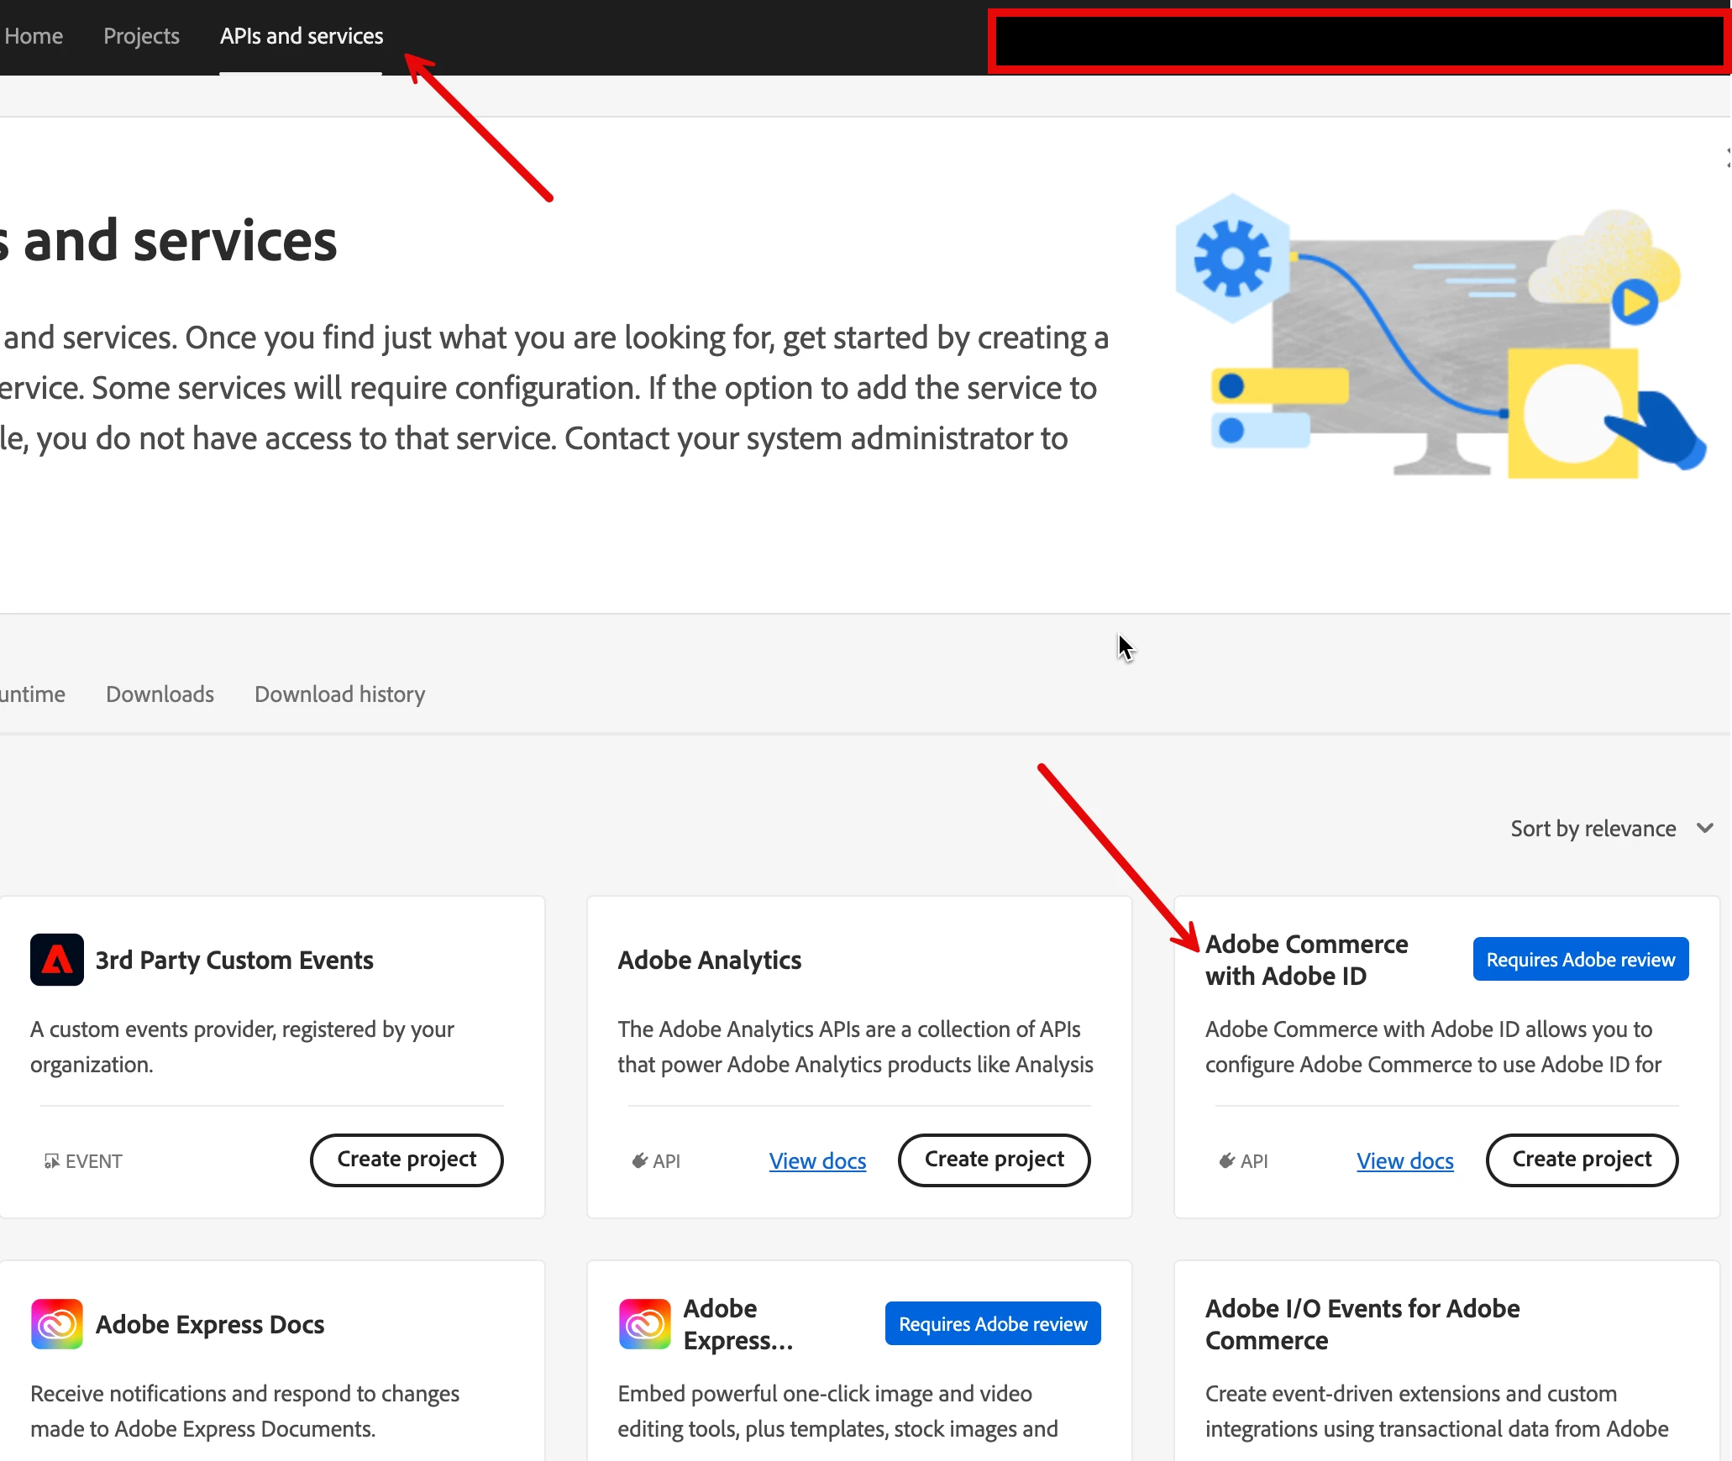Click the API plug icon on Adobe Analytics card
The height and width of the screenshot is (1461, 1732).
639,1161
